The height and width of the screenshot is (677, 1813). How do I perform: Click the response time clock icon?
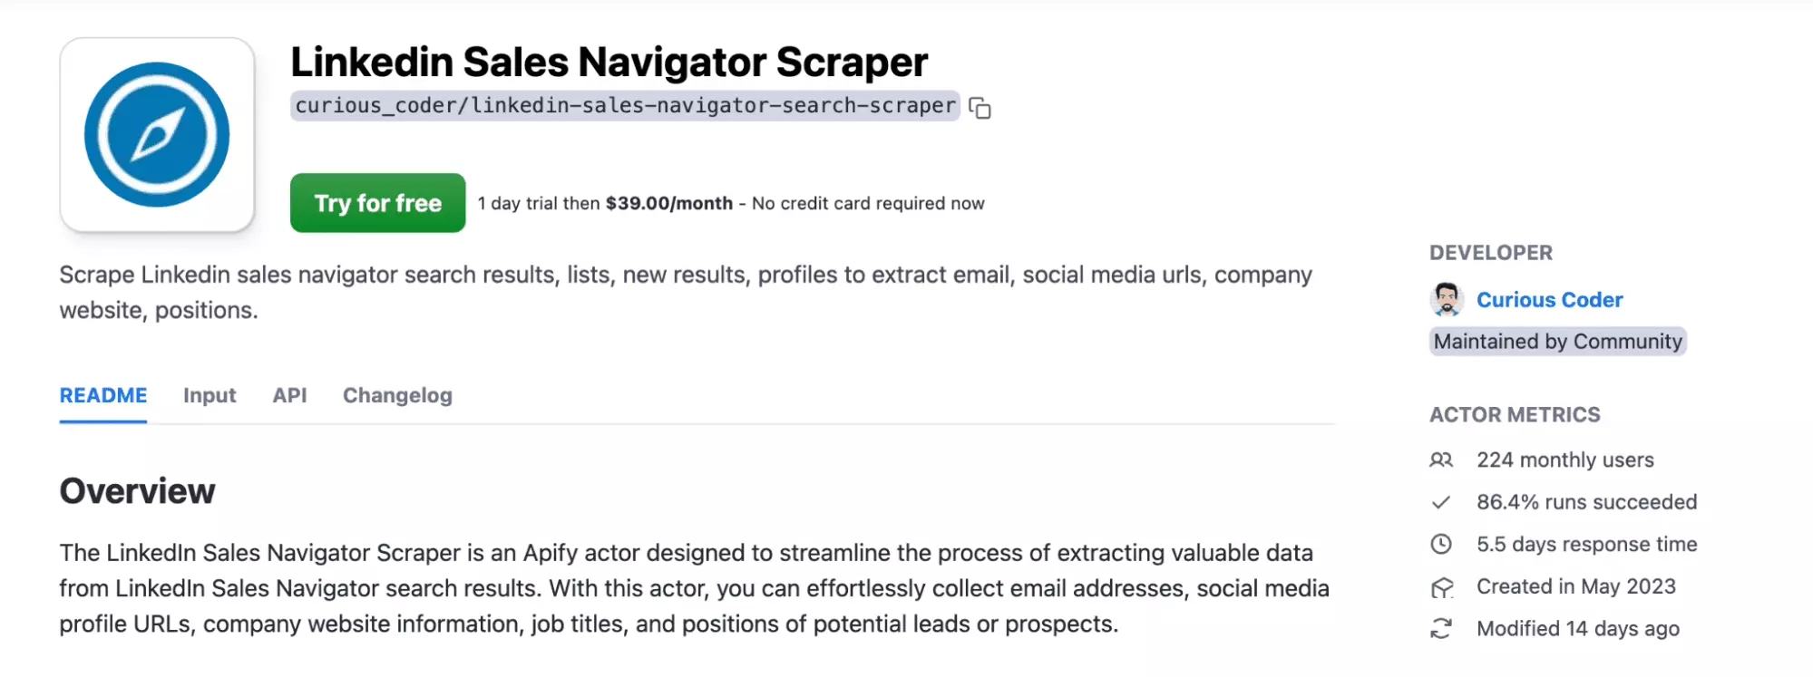pos(1441,545)
